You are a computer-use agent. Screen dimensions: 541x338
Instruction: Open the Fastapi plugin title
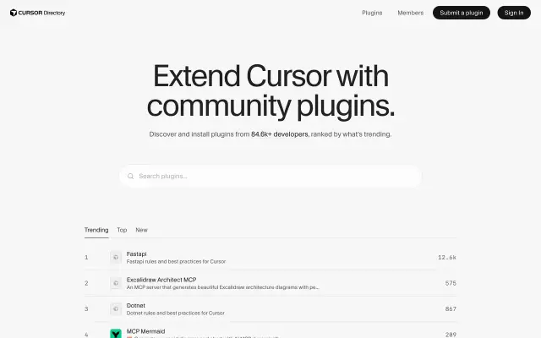[x=136, y=253]
